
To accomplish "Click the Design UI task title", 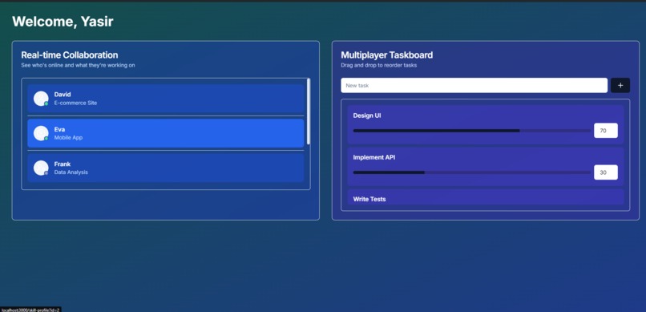I will (367, 115).
